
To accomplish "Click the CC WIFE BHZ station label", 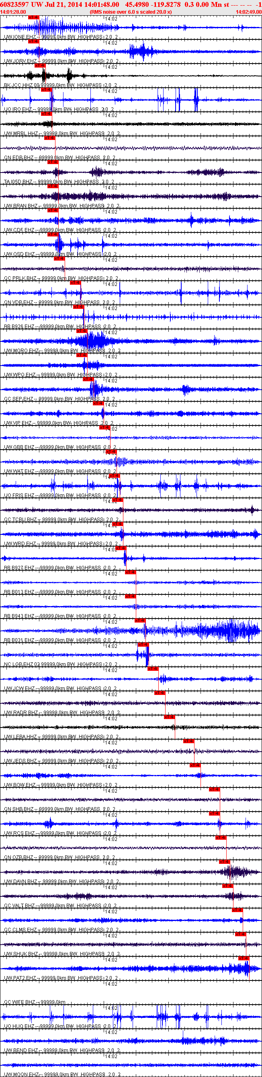I will coord(20,1002).
